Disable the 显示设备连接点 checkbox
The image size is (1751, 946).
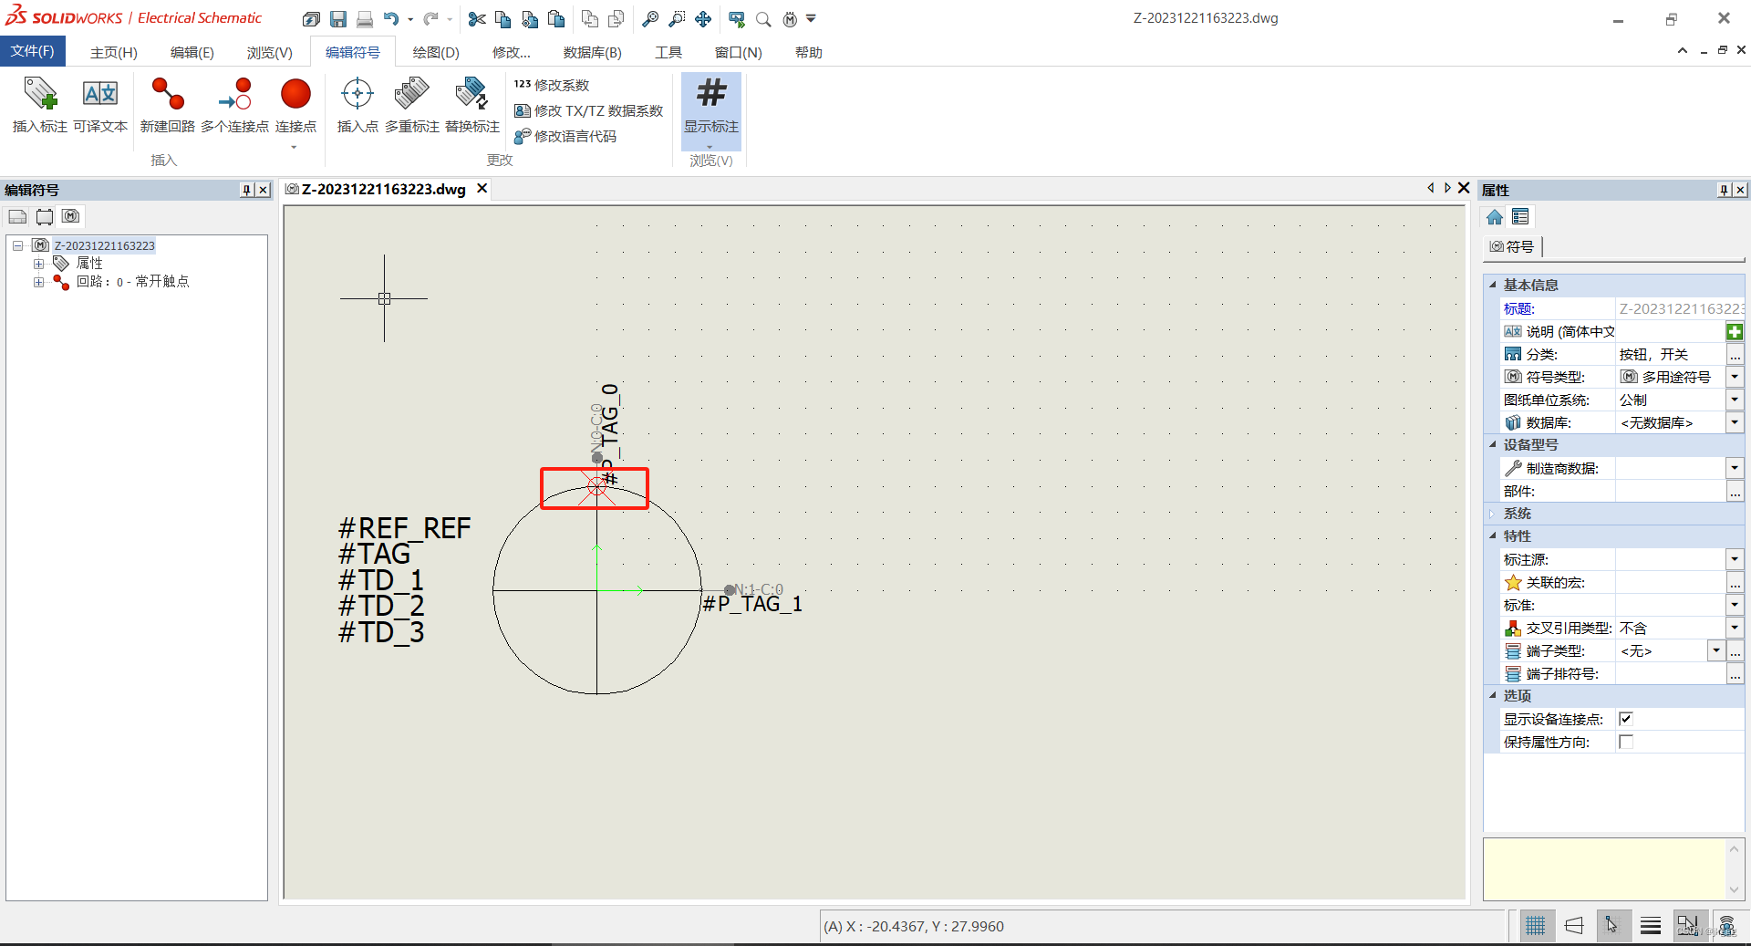coord(1626,719)
